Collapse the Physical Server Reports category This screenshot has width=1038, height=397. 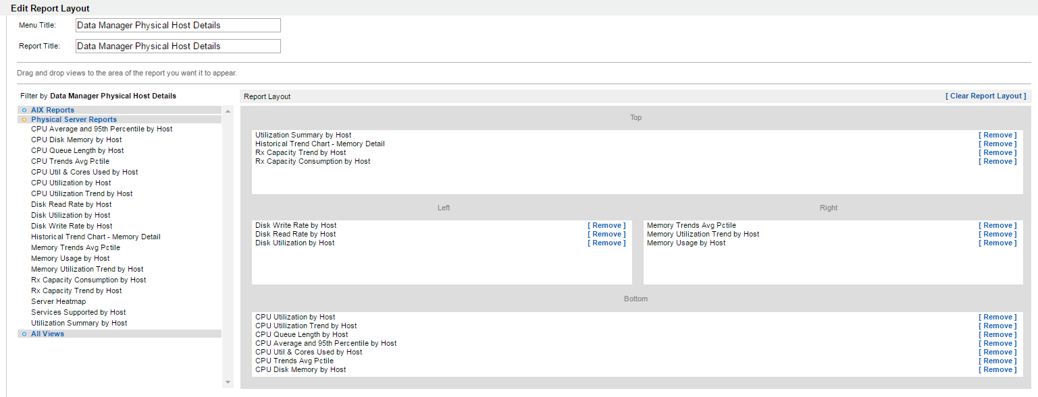coord(74,119)
